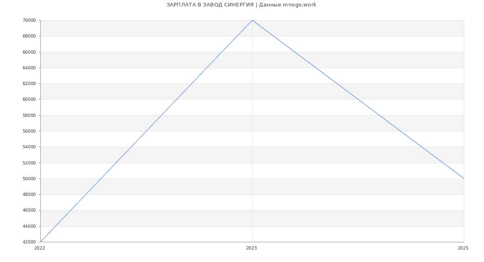Screen dimensions: 484x262
Task: Click the chart title mentioning mnogo.work
Action: (241, 5)
